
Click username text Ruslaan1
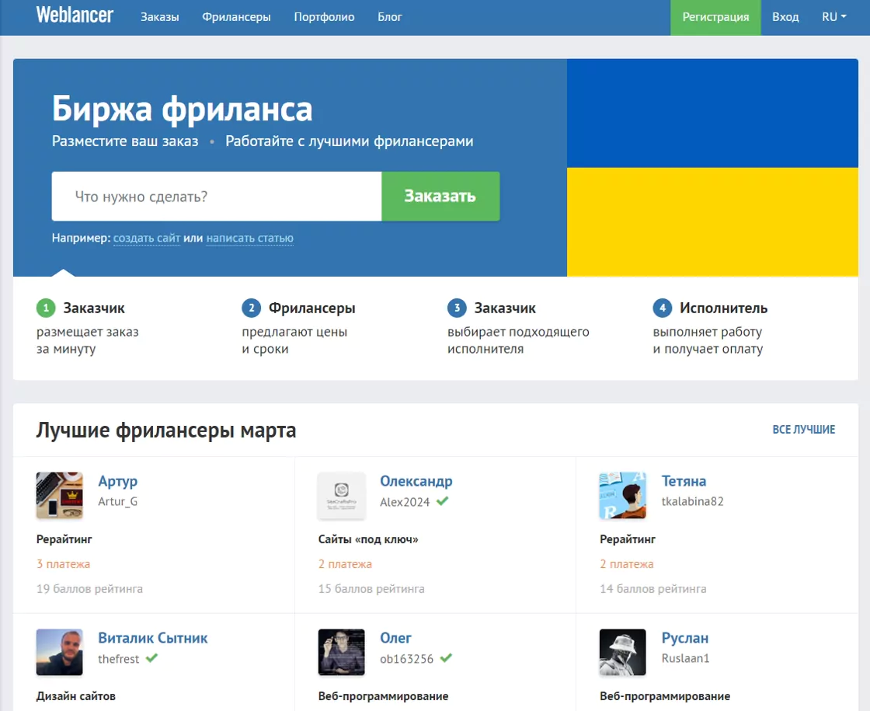pos(685,658)
